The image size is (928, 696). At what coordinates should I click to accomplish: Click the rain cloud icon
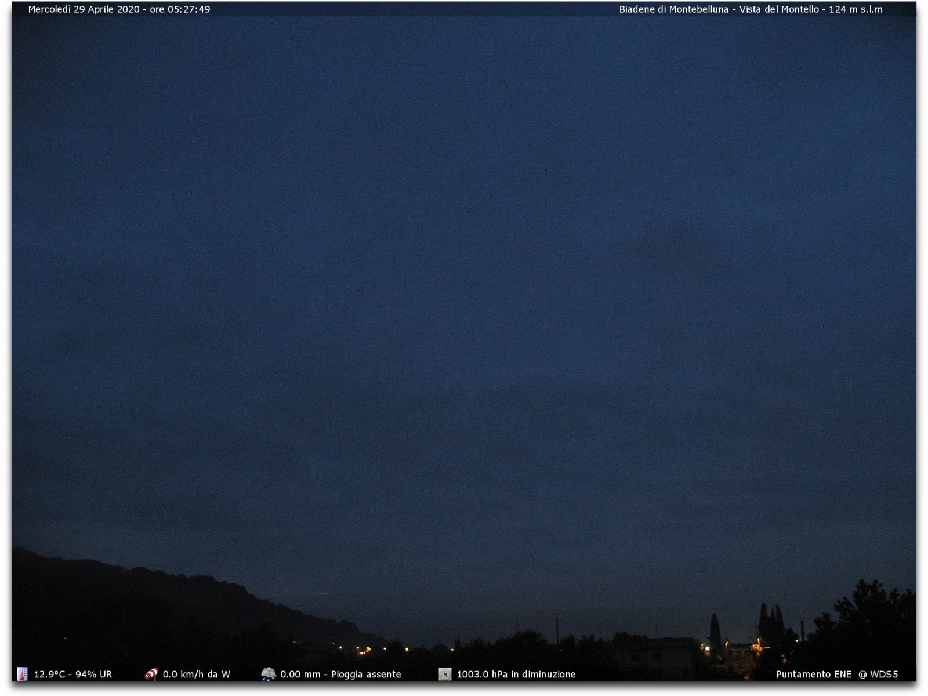point(268,674)
